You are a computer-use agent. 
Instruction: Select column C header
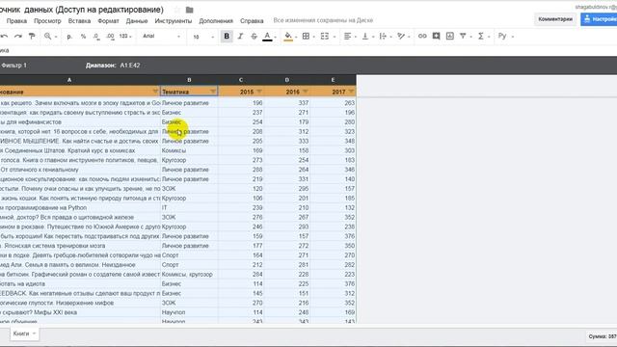point(241,80)
